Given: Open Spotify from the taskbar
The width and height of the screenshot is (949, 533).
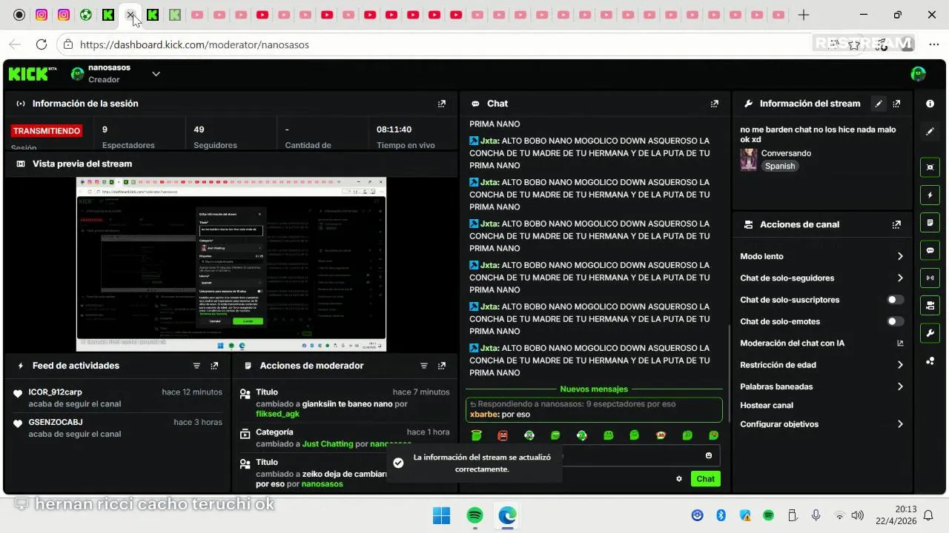Looking at the screenshot, I should [x=474, y=515].
